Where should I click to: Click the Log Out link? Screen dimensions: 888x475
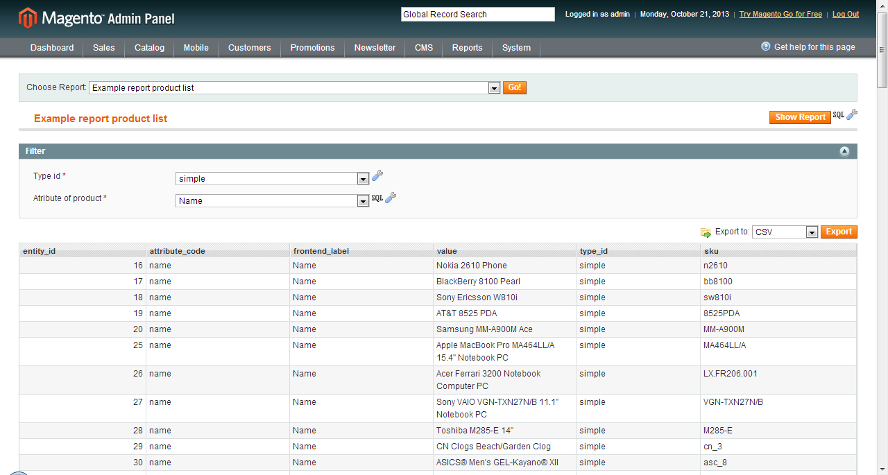click(846, 15)
